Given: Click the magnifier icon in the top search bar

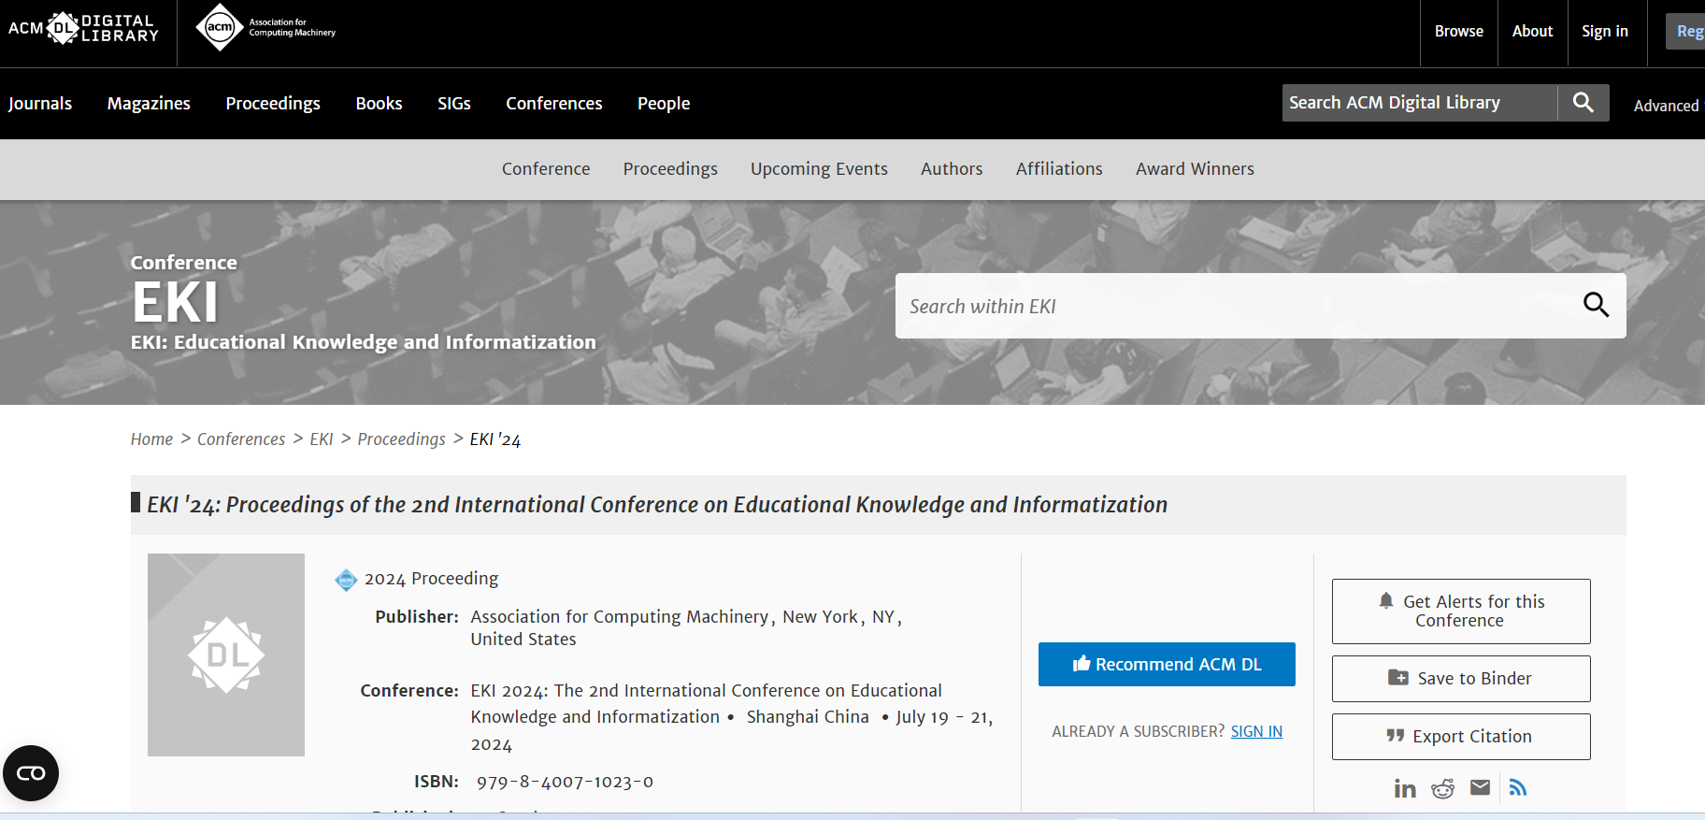Looking at the screenshot, I should (1583, 103).
